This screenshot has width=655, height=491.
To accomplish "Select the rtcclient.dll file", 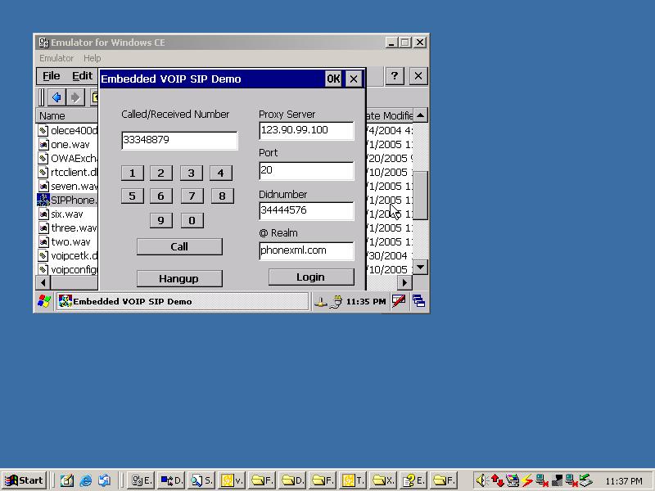I will [68, 173].
